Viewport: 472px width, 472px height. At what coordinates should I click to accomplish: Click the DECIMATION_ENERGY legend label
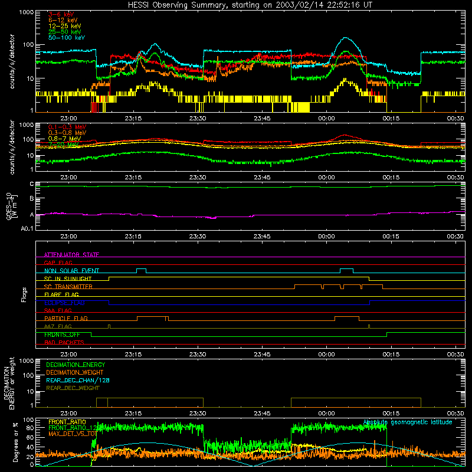click(x=76, y=365)
